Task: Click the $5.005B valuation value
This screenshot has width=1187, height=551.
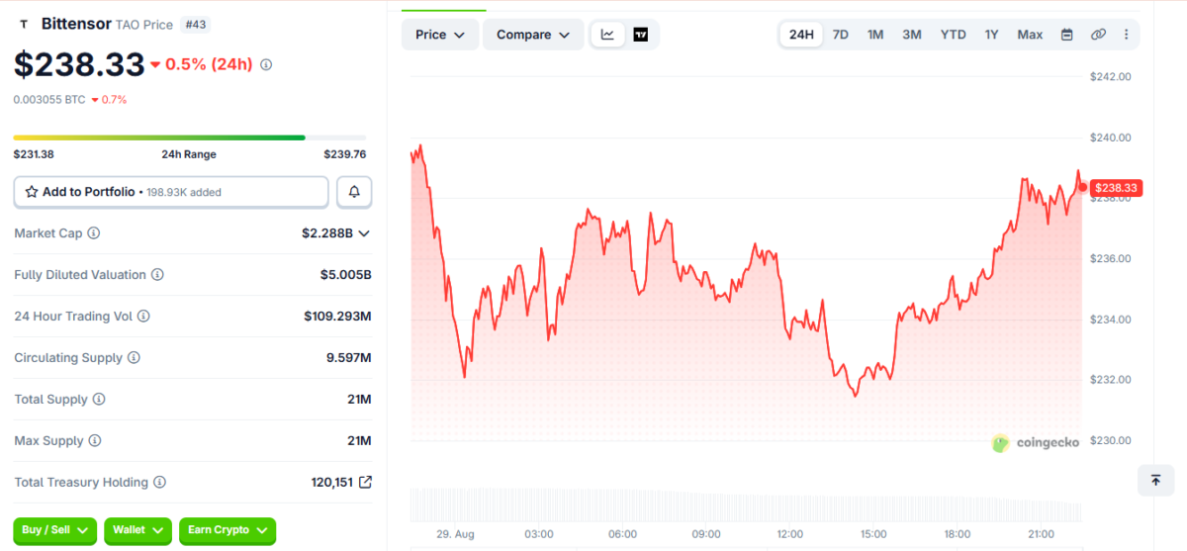Action: [345, 275]
